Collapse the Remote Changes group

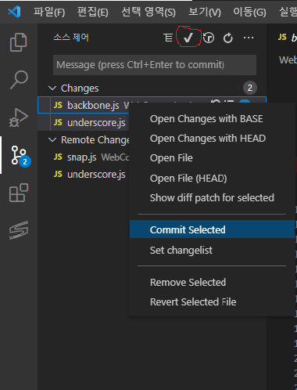(x=52, y=140)
